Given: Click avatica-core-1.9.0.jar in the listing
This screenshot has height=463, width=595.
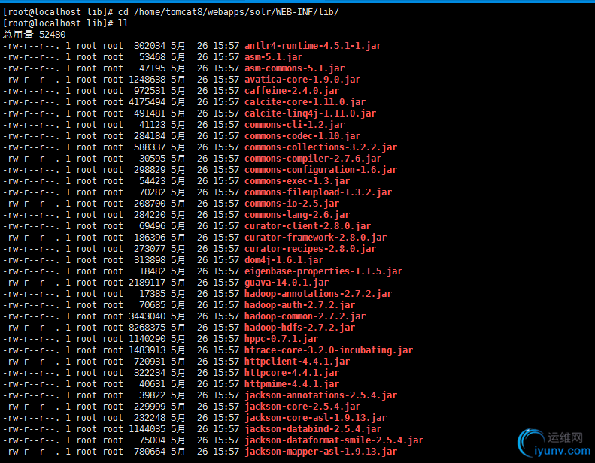Looking at the screenshot, I should tap(302, 80).
